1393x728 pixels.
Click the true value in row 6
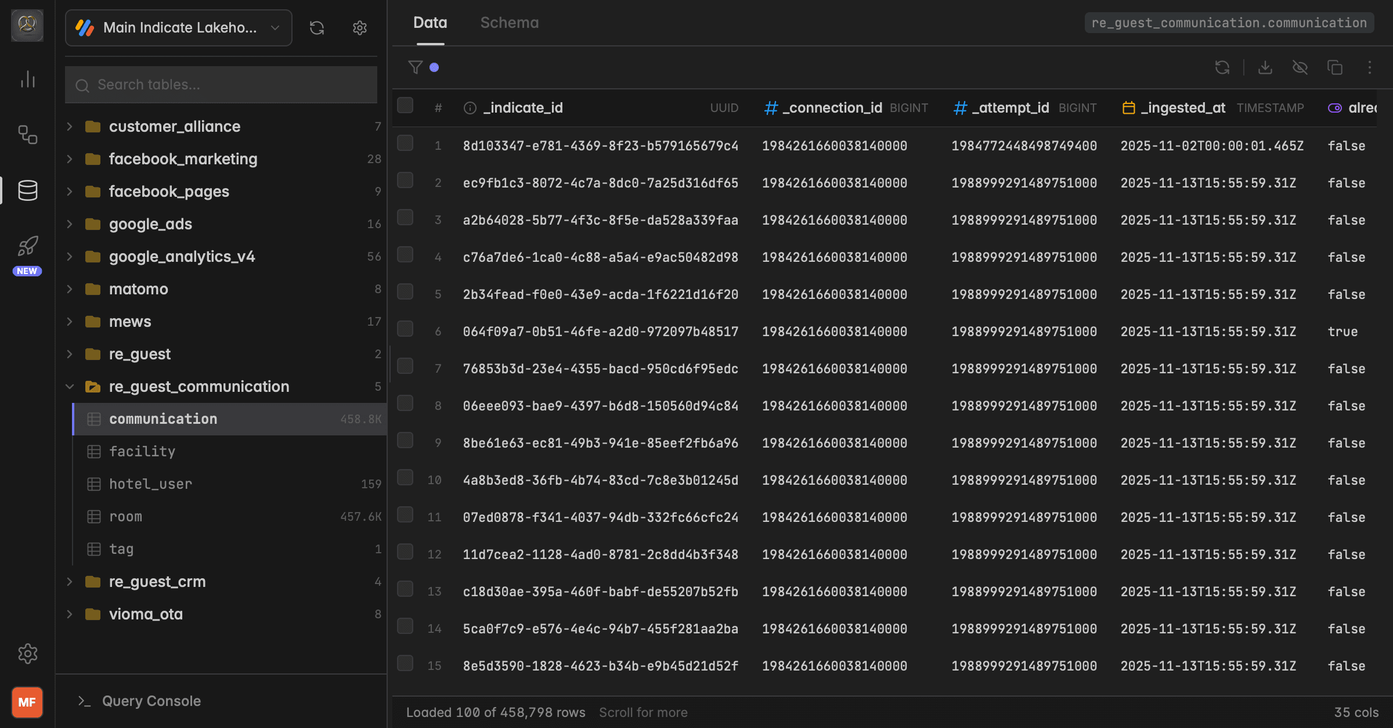1343,331
